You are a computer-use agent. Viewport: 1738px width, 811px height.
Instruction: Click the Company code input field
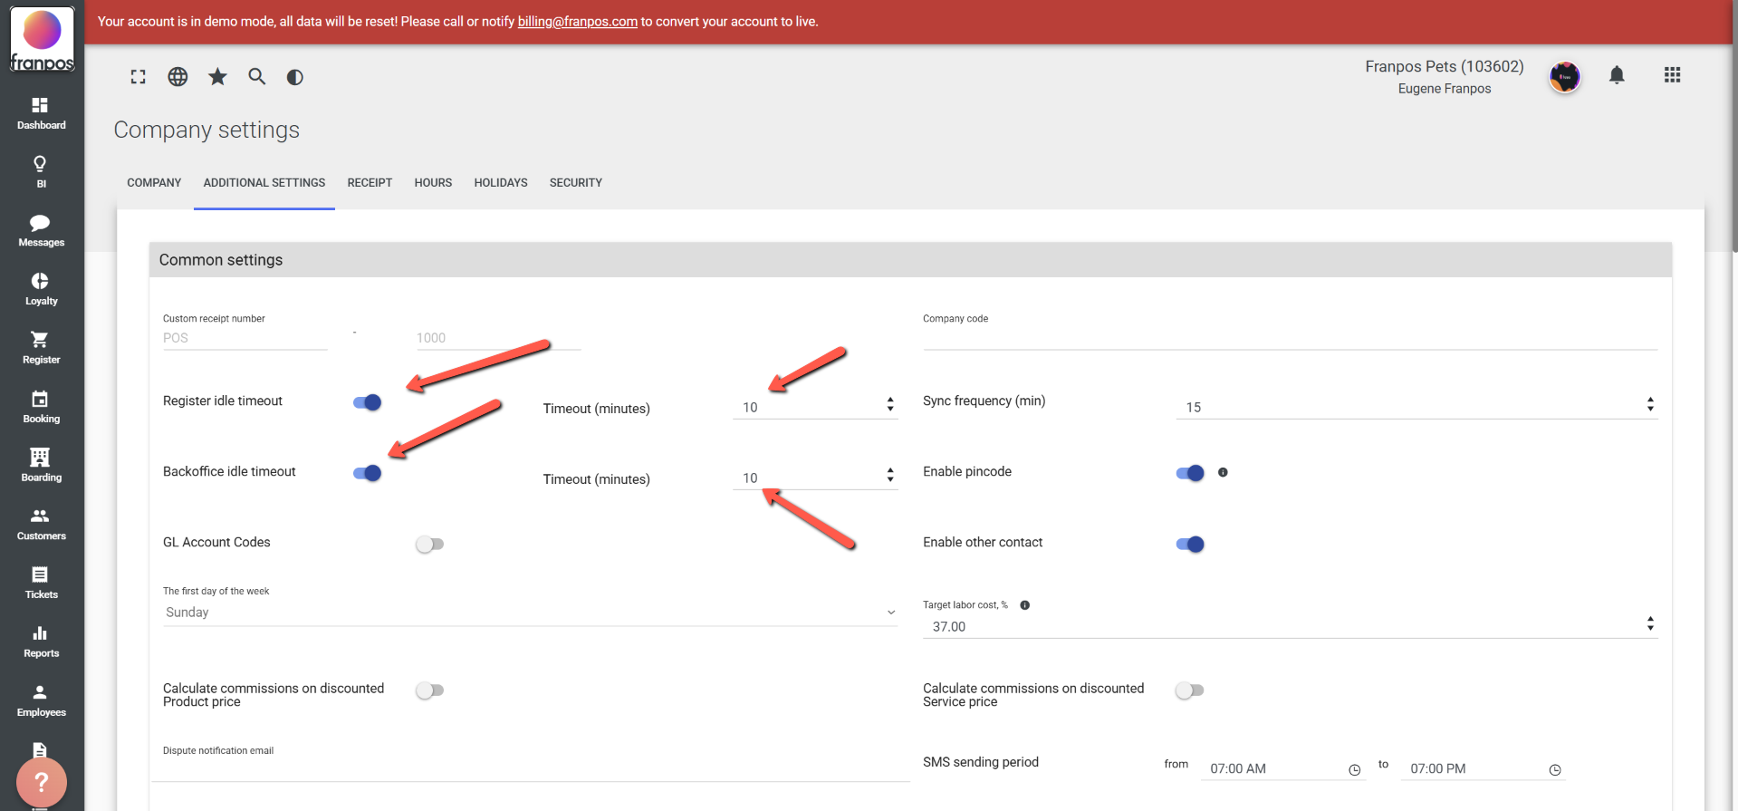[1289, 338]
